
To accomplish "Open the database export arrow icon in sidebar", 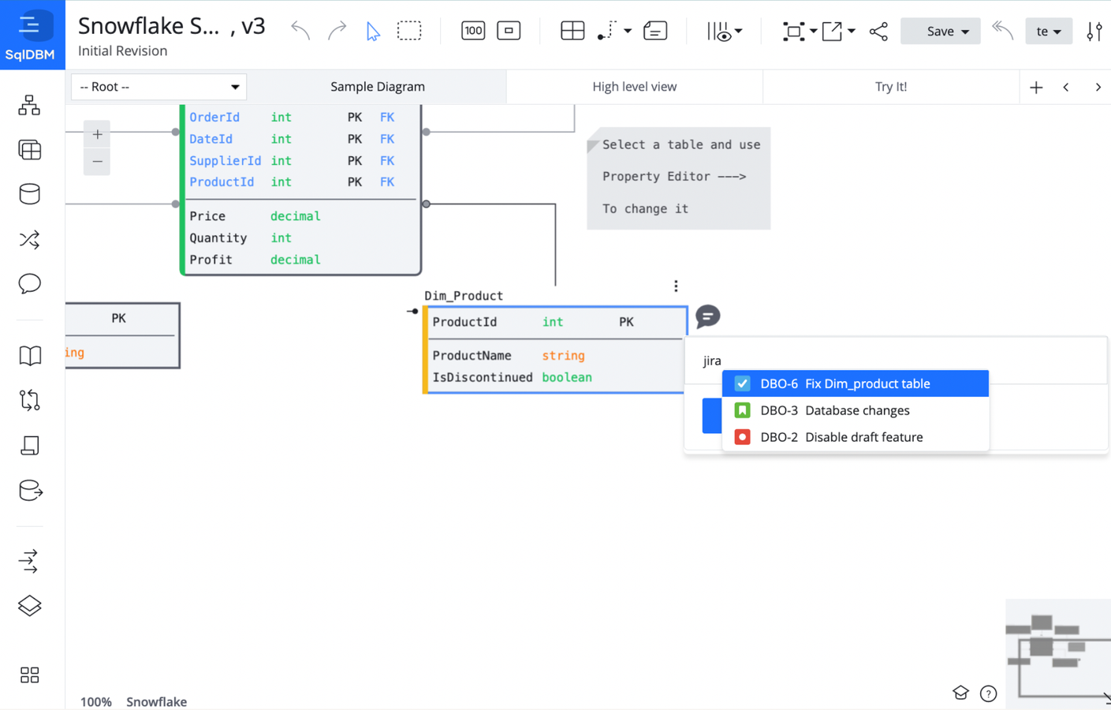I will [x=30, y=491].
